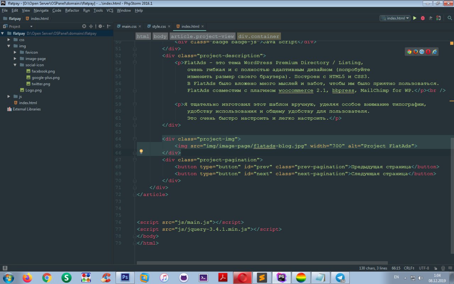Click flatpay in navigation bar
The height and width of the screenshot is (284, 454).
coord(15,18)
